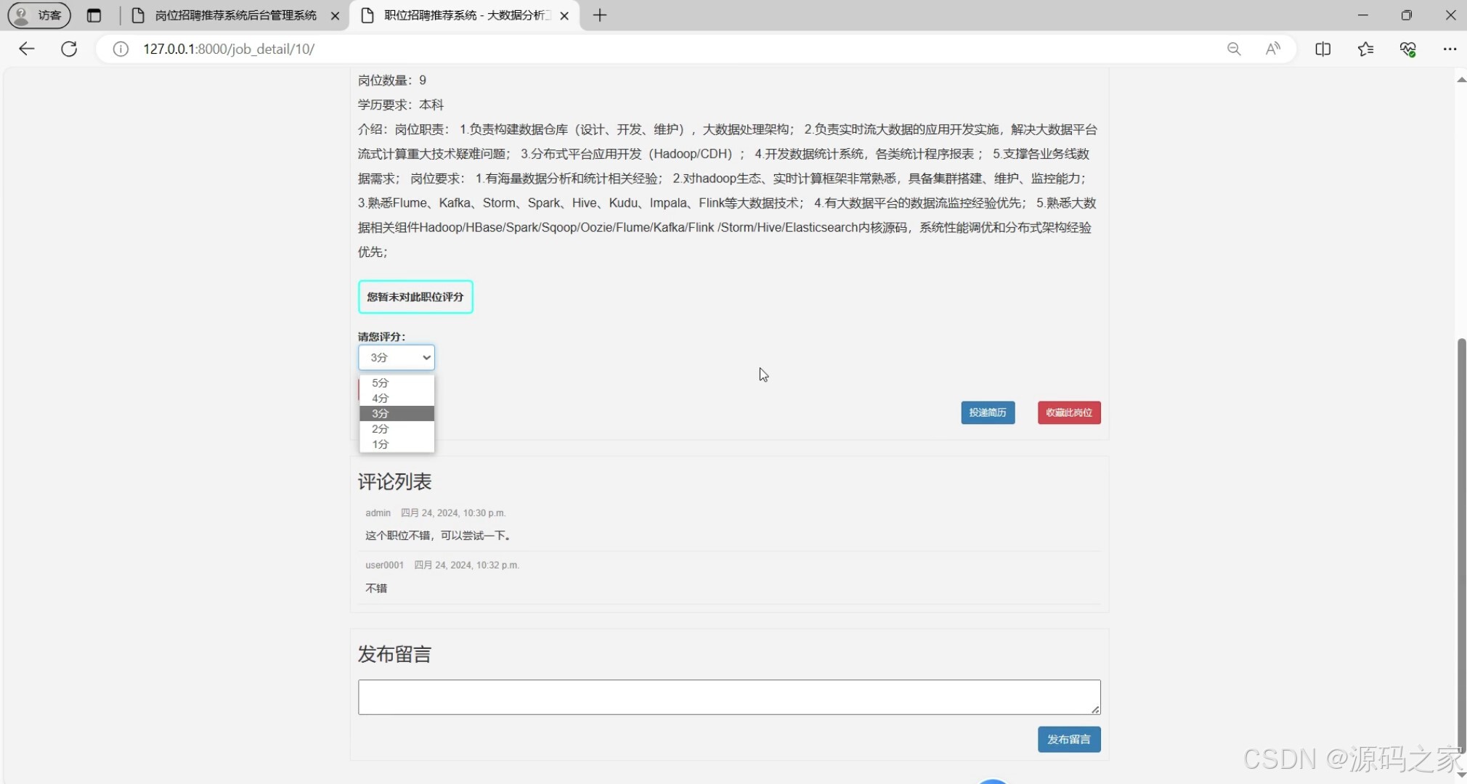Select 2分 rating option
Image resolution: width=1467 pixels, height=784 pixels.
(x=380, y=428)
